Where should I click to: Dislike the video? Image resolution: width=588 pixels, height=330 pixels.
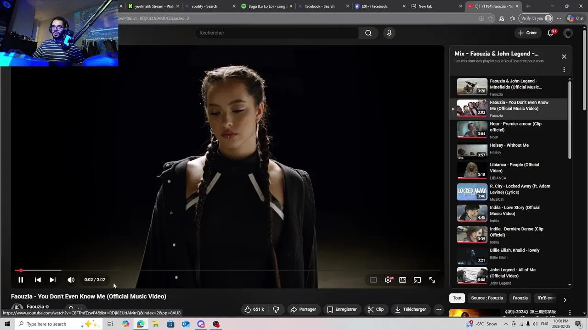276,309
